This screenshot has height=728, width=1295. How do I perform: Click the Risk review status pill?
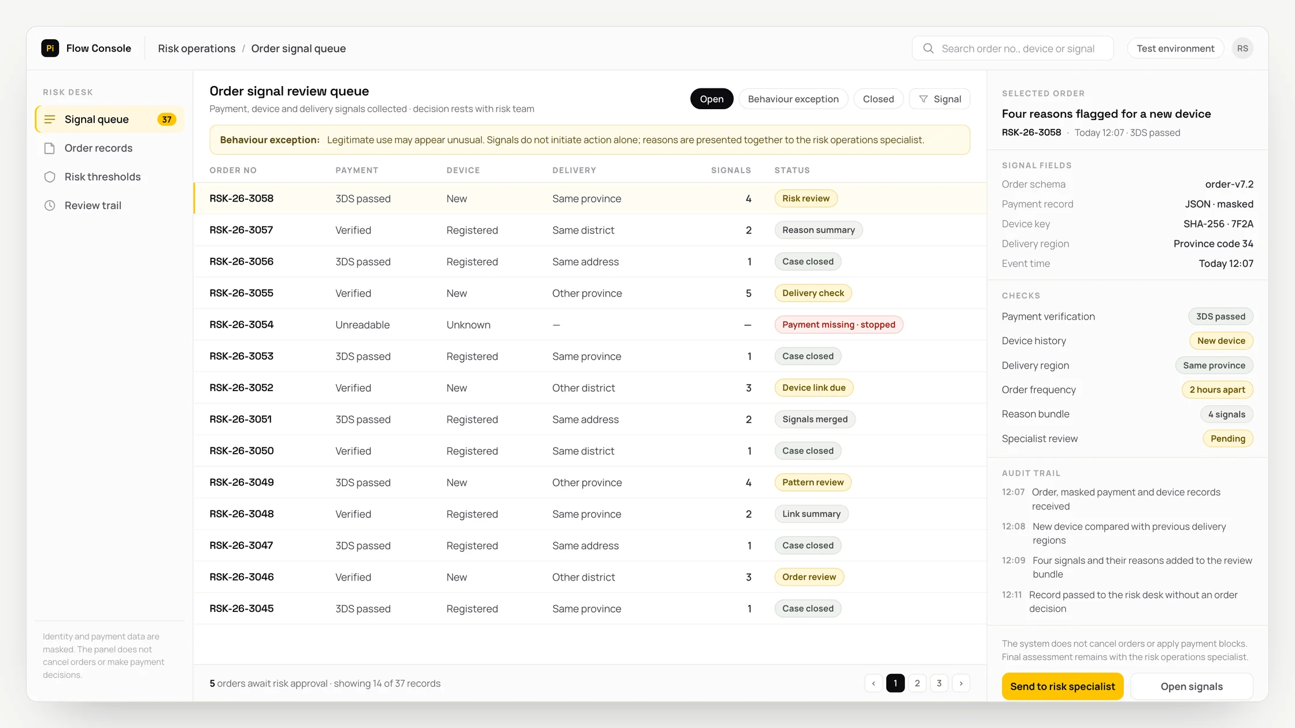point(806,198)
